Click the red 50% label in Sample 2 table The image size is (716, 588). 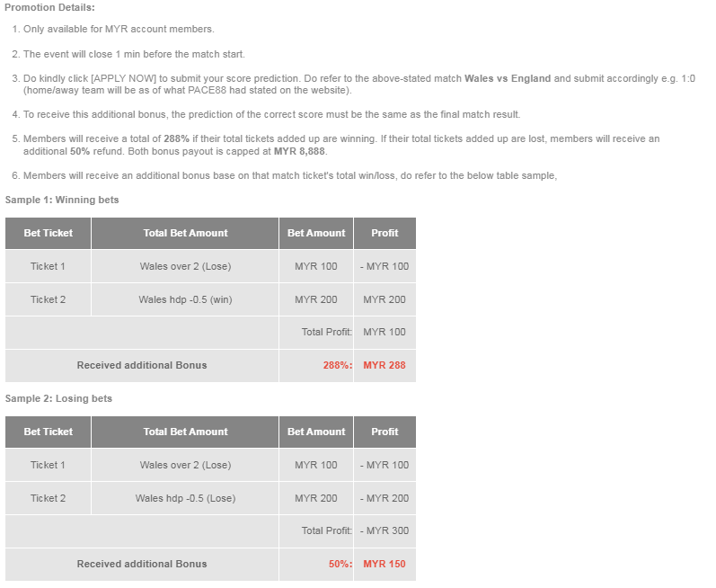click(x=340, y=565)
